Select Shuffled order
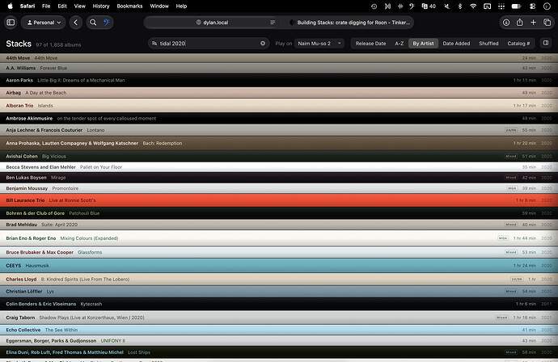Viewport: 558px width, 362px height. pos(488,44)
